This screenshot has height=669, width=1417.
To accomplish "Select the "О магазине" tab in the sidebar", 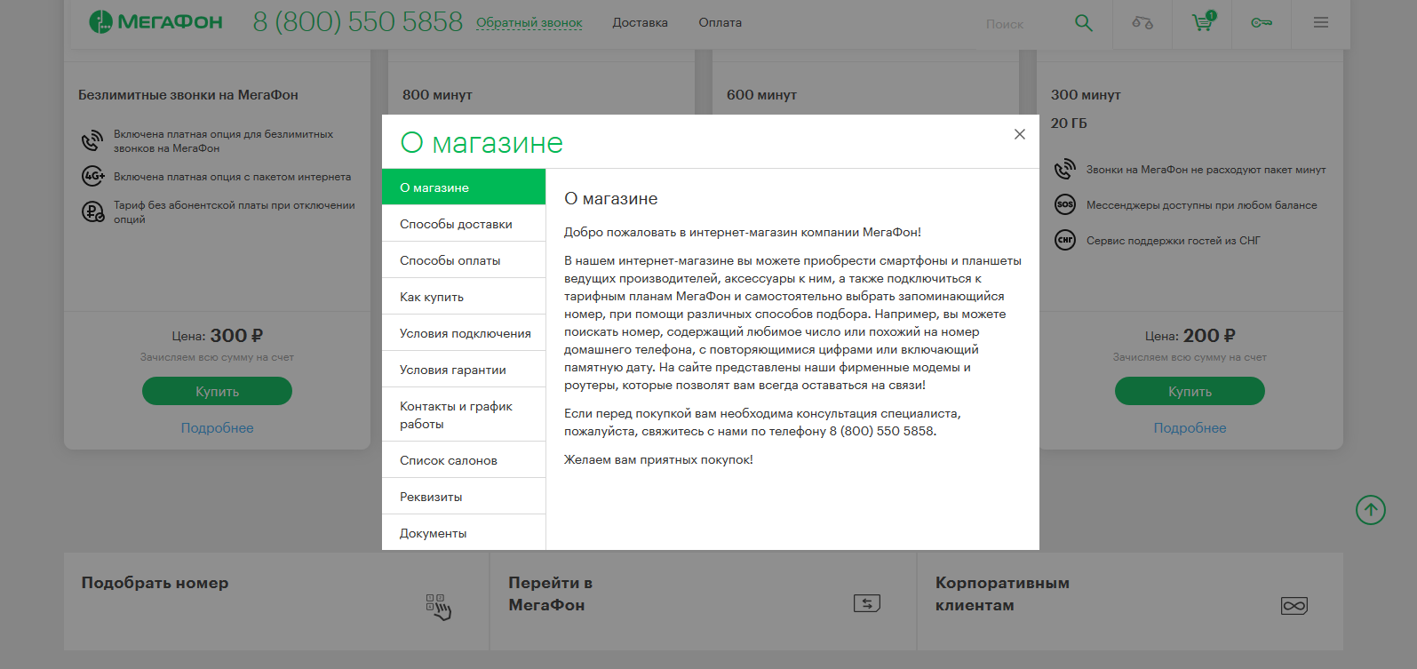I will click(464, 187).
